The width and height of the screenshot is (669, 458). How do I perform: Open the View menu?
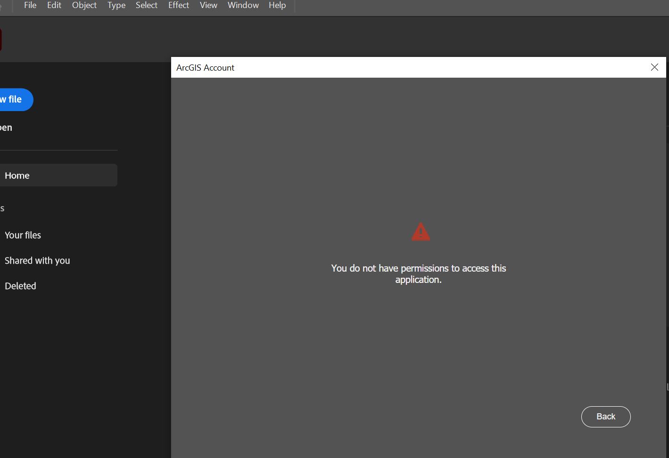208,5
